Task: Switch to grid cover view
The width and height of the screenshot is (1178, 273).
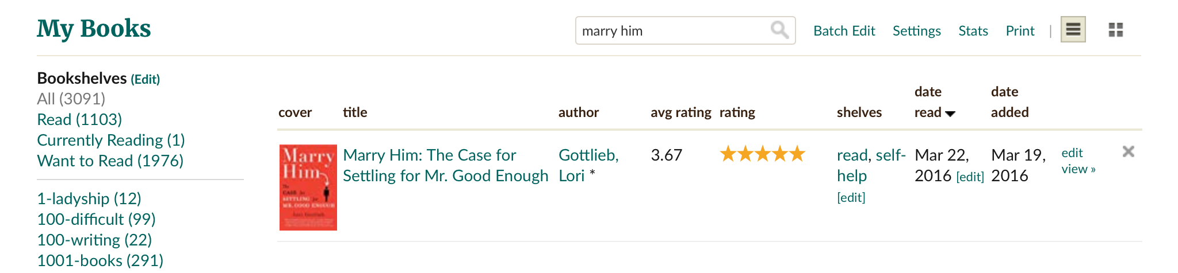Action: pos(1115,30)
